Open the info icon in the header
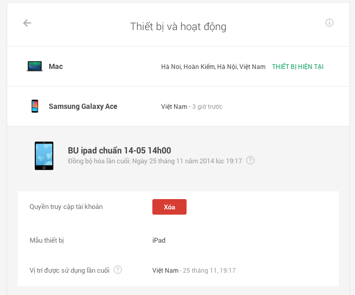 329,23
